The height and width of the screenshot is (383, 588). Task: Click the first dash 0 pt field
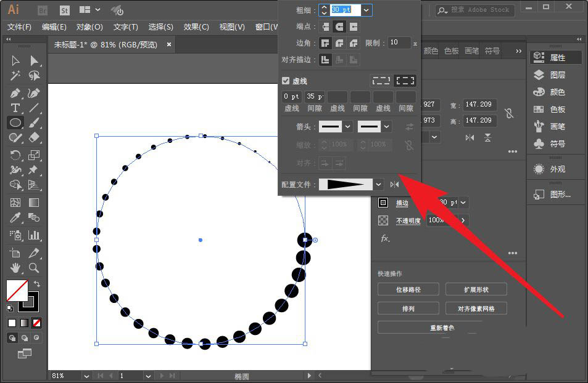pyautogui.click(x=291, y=97)
